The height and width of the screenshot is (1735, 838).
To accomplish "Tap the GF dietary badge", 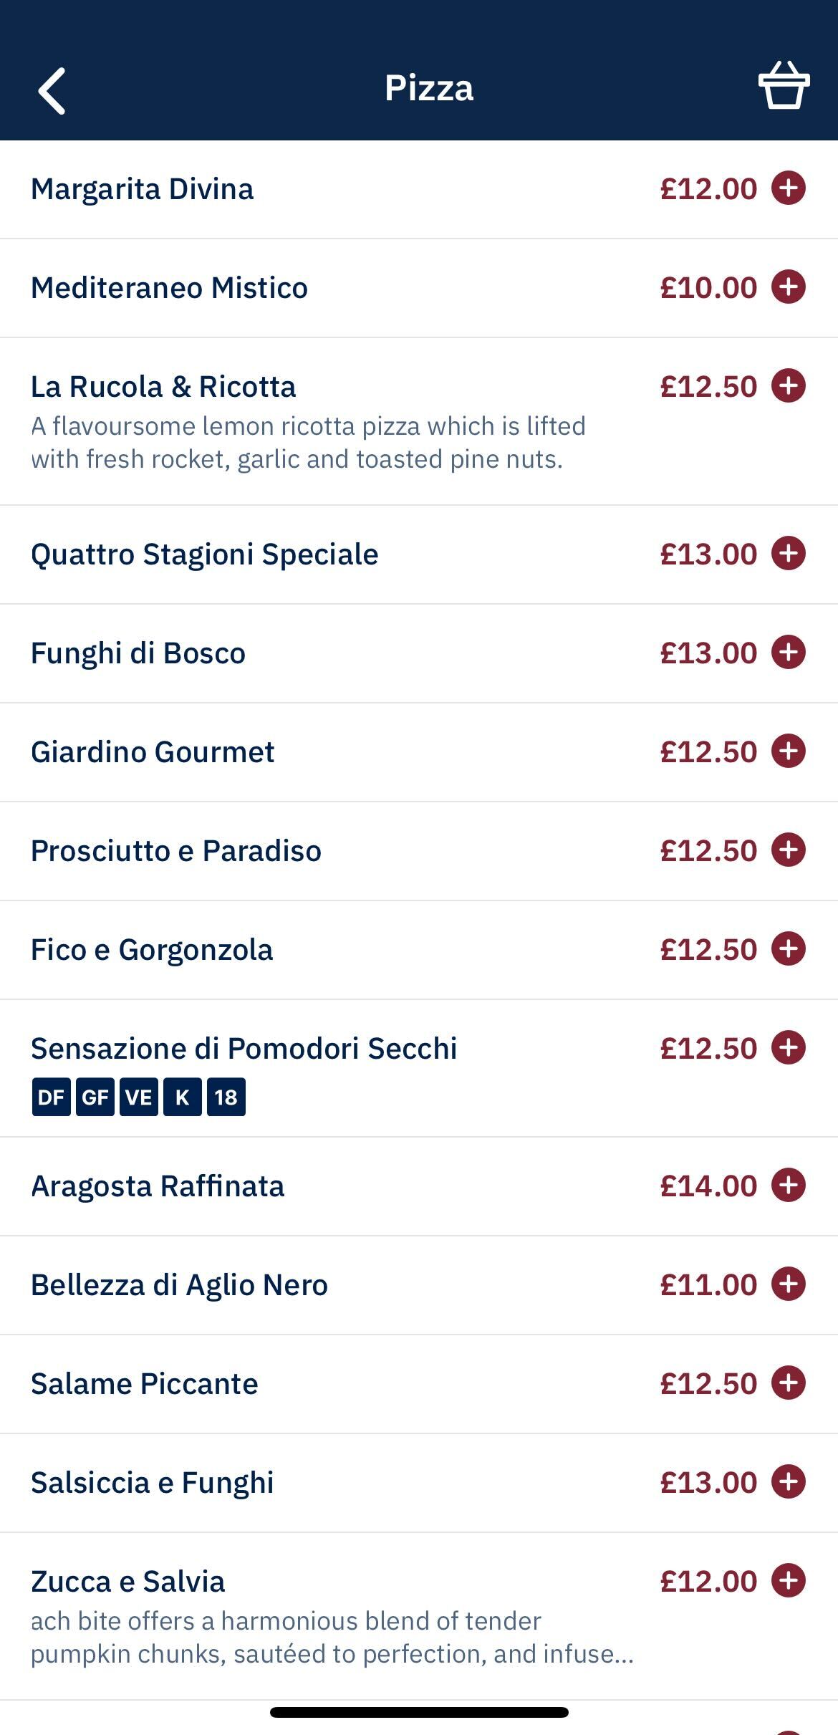I will (95, 1097).
